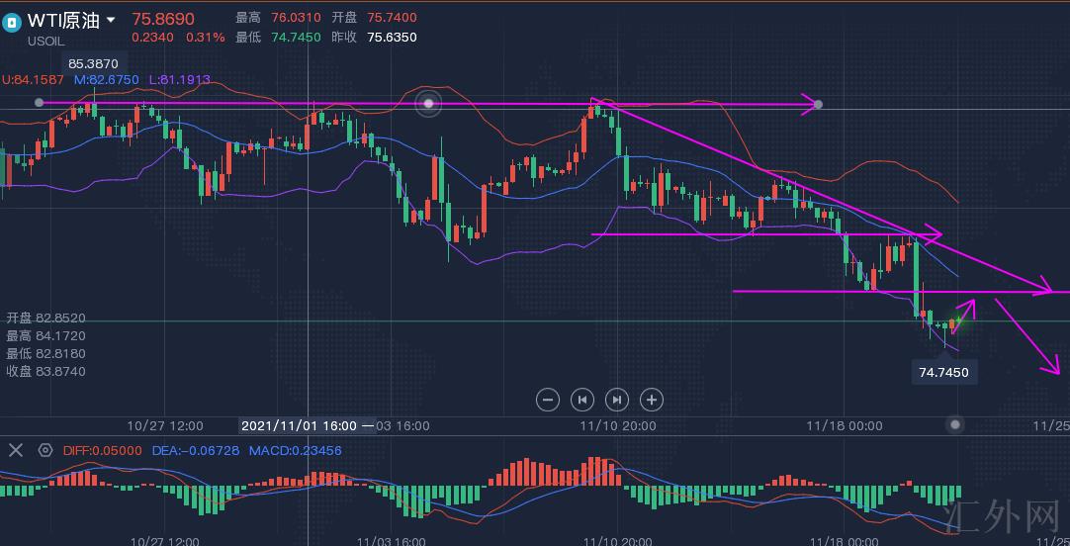Click the 74.7450 low price label
This screenshot has width=1070, height=546.
coord(943,372)
